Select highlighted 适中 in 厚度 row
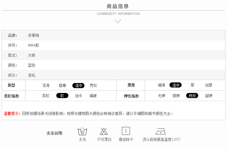The image size is (227, 150). (x=176, y=85)
